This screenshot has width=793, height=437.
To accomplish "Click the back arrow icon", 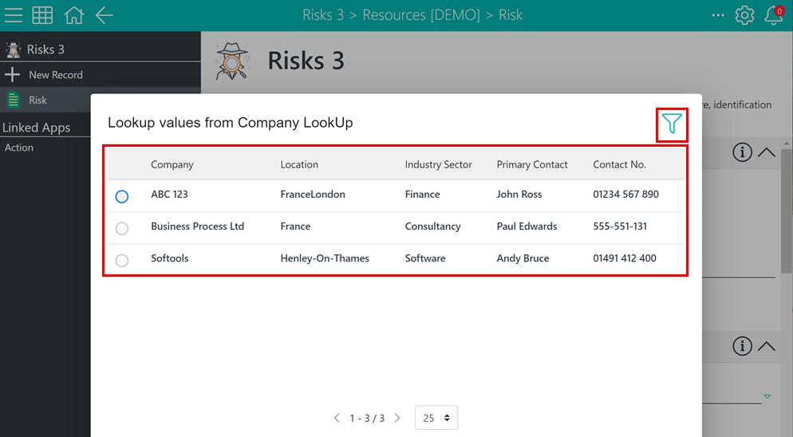I will (105, 15).
